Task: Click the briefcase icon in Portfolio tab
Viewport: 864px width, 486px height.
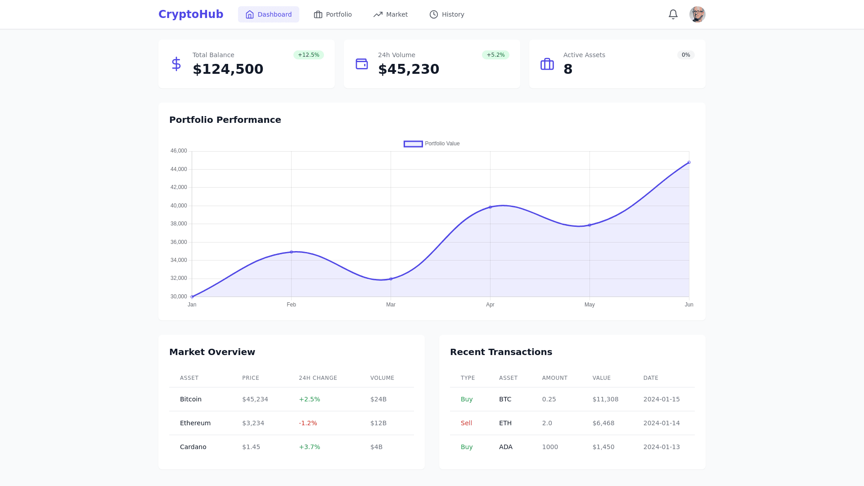Action: 318,14
